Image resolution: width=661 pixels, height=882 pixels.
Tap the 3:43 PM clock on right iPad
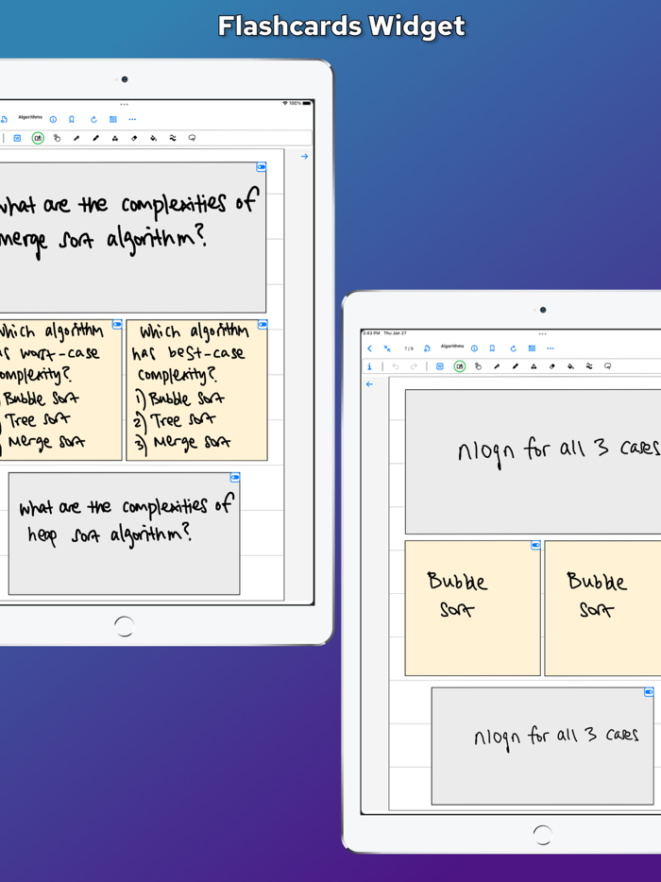tap(371, 333)
